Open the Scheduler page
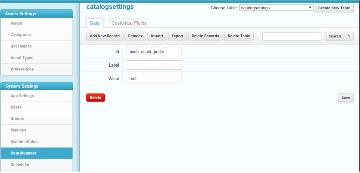Screen dimensions: 360x173 (37, 164)
